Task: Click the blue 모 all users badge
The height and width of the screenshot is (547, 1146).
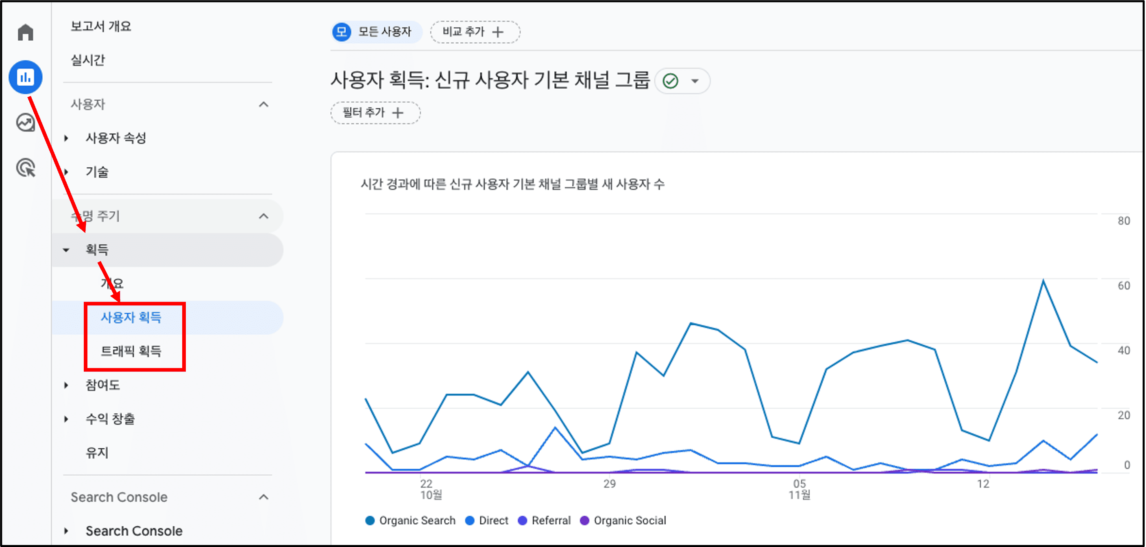Action: tap(342, 32)
